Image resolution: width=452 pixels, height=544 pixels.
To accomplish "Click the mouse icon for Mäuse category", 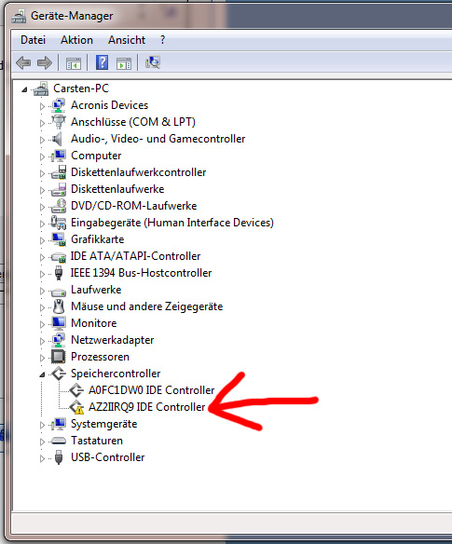I will click(59, 306).
